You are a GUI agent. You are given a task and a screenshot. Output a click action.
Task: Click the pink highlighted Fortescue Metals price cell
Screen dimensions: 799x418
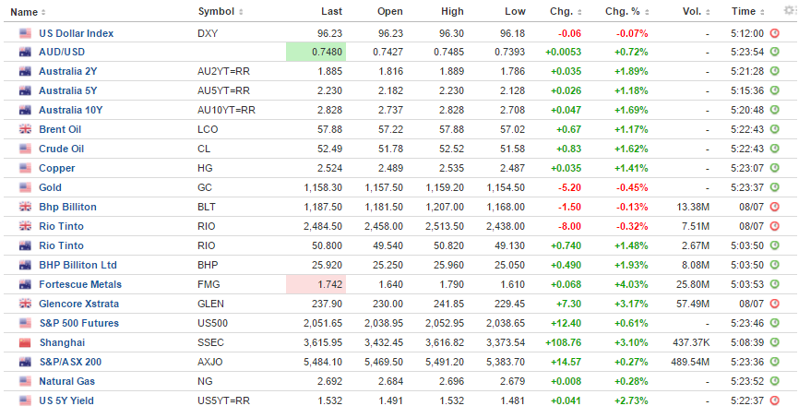(316, 284)
